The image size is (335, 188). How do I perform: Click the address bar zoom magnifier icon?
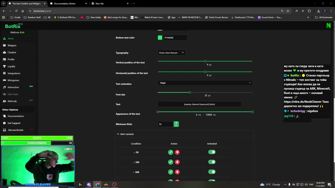point(282,11)
